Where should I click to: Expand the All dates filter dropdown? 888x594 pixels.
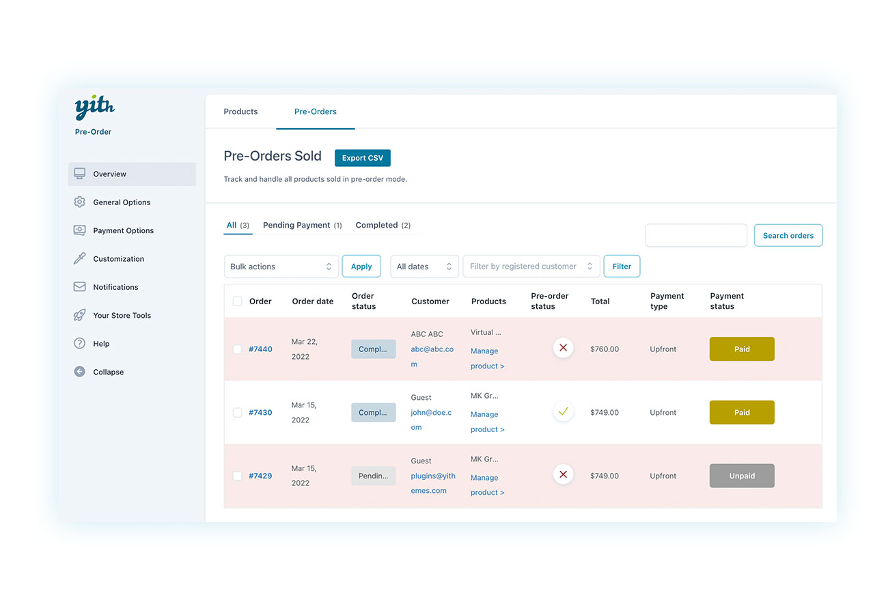pyautogui.click(x=424, y=267)
